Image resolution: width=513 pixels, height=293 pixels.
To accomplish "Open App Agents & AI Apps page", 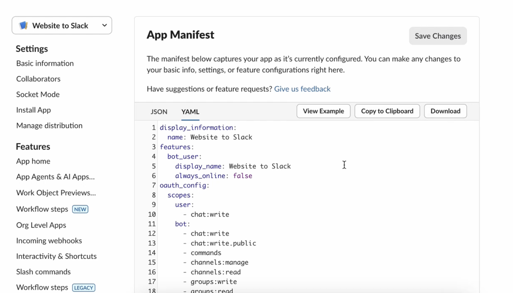I will pyautogui.click(x=55, y=177).
